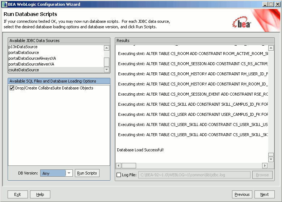Viewport: 282px width, 202px height.
Task: Open the DB Version dropdown
Action: 69,173
